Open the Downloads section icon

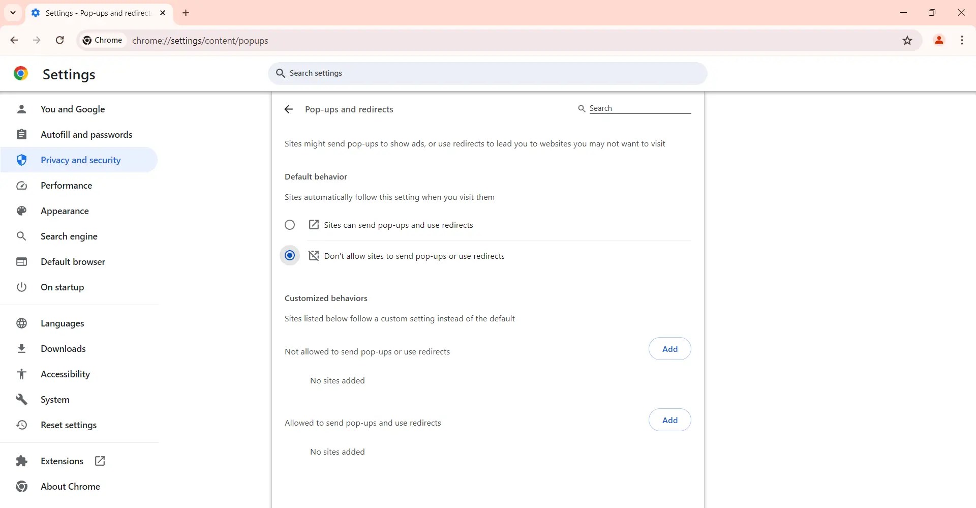(x=21, y=348)
